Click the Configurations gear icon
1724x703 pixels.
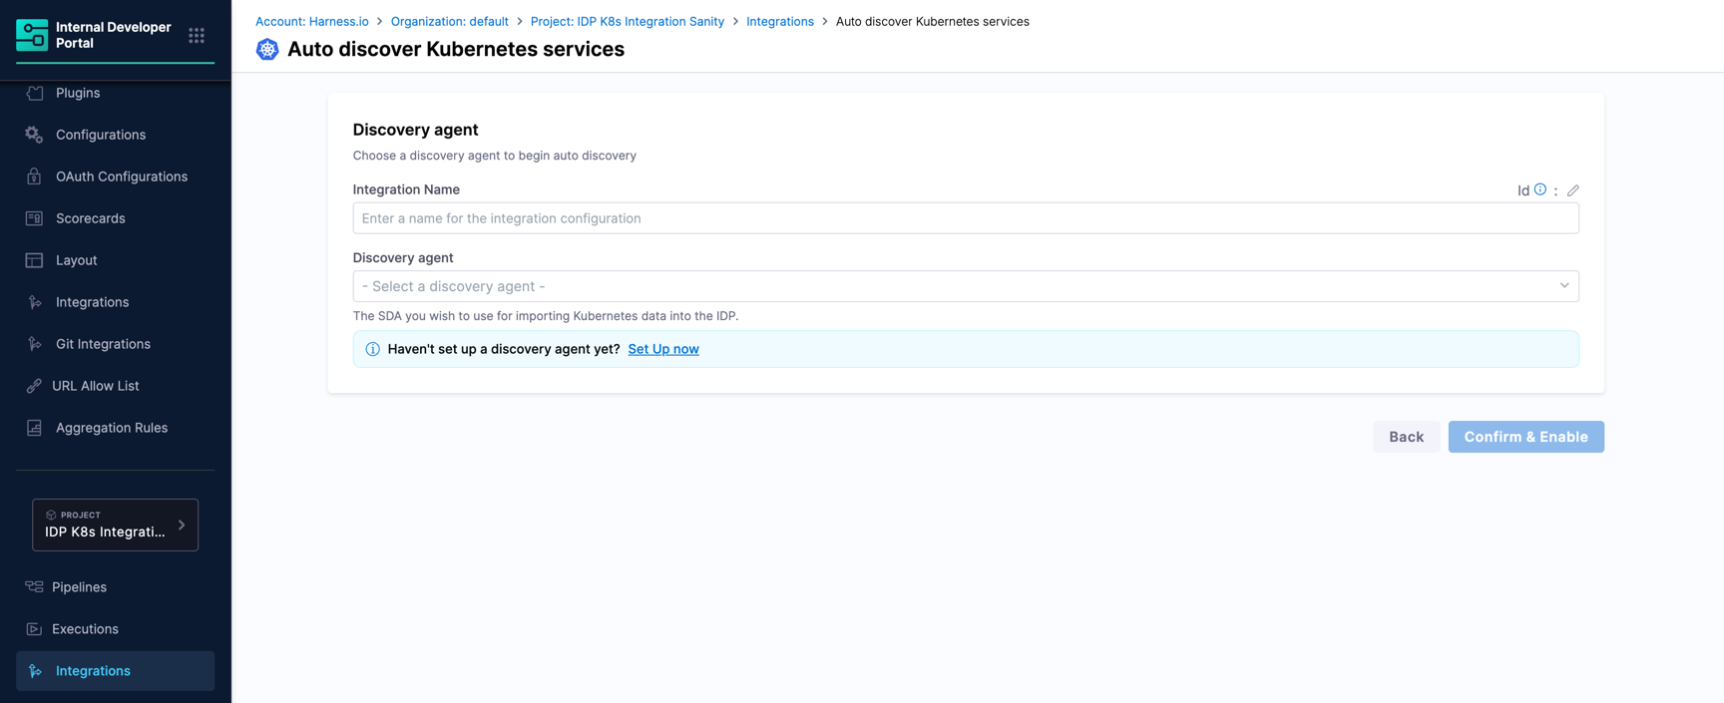point(35,135)
